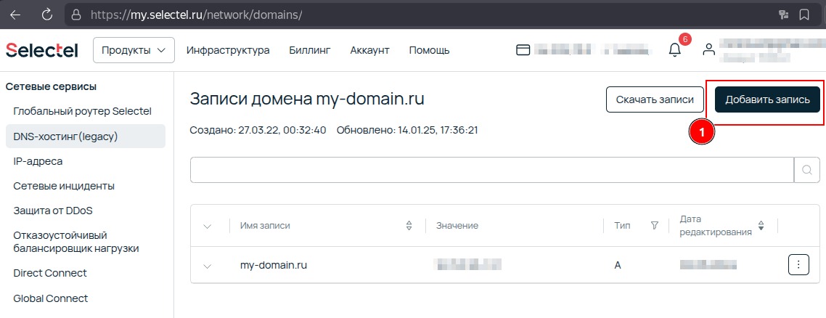Open the Биллинг menu

point(309,50)
